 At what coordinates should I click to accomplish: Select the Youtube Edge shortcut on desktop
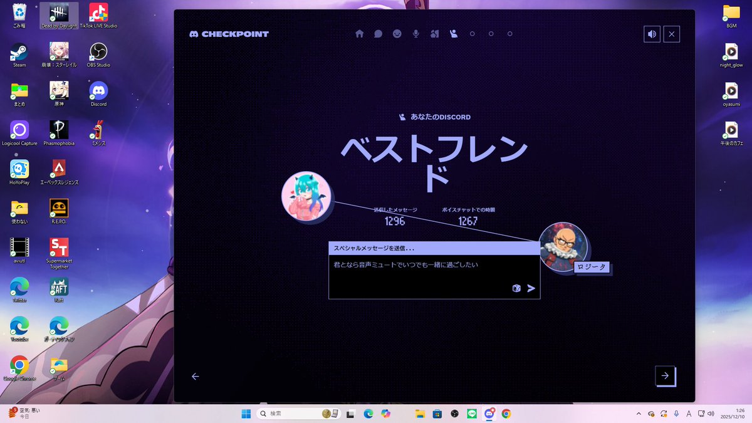[19, 329]
